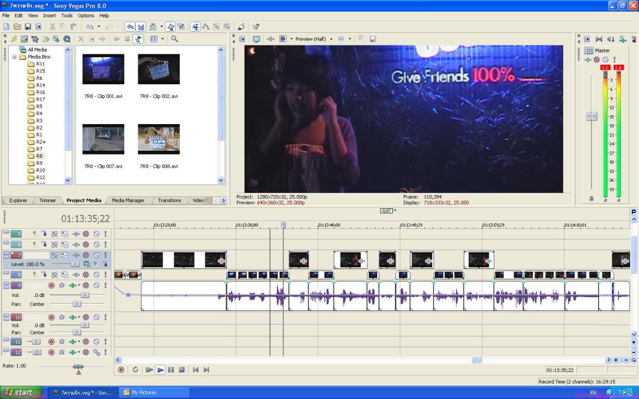The image size is (639, 399).
Task: Toggle Auto Preview in Project Media toolbar
Action: (138, 39)
